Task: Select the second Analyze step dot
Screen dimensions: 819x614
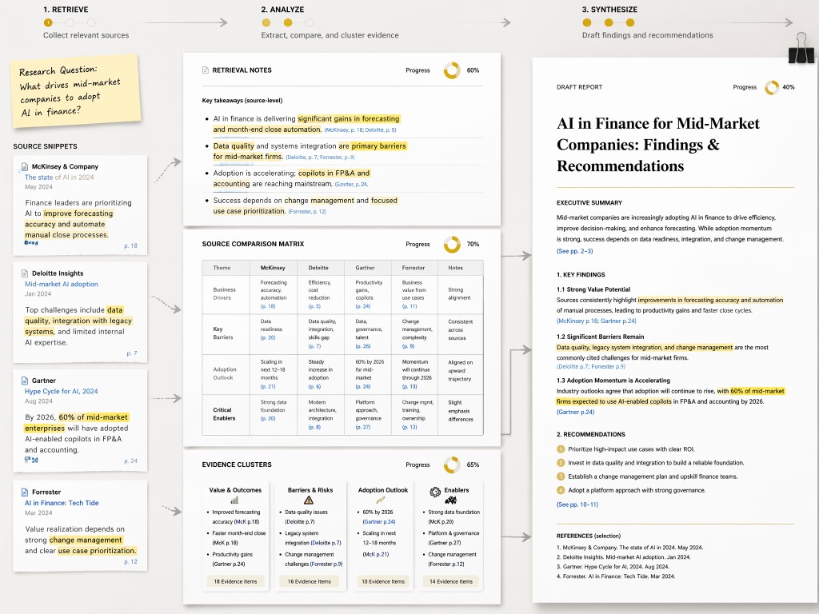Action: click(288, 22)
